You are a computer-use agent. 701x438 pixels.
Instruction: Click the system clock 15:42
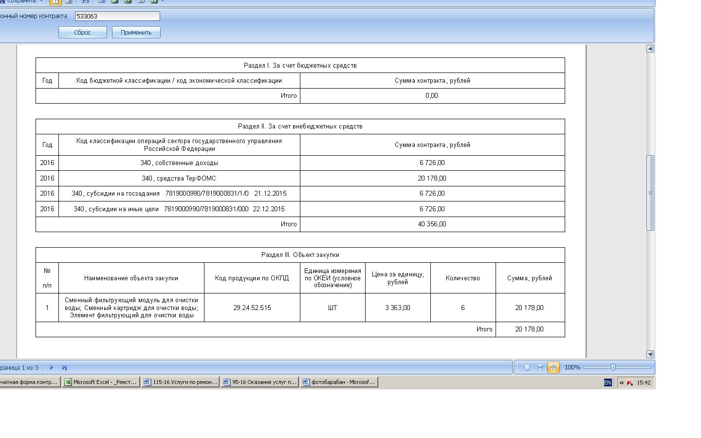tap(644, 383)
